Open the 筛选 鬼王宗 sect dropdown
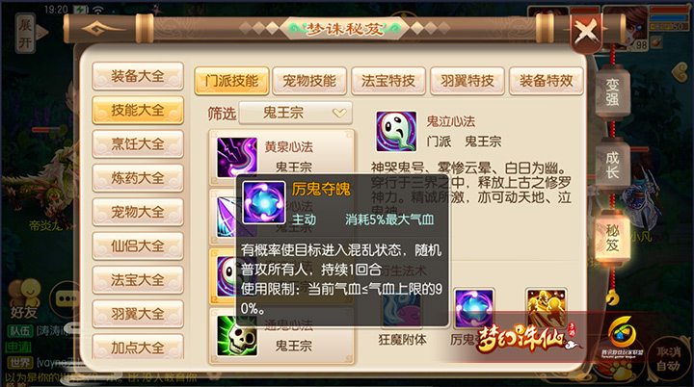The width and height of the screenshot is (694, 387). 295,114
